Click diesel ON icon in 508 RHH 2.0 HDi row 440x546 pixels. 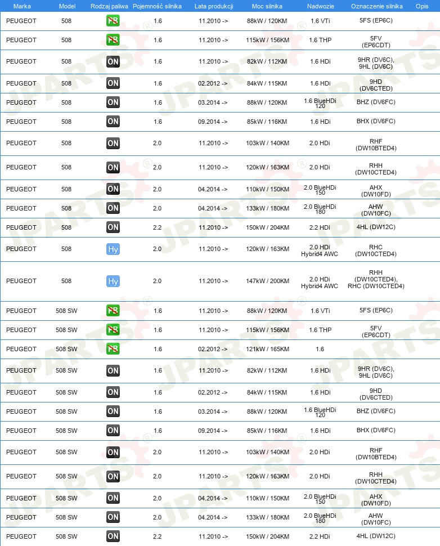tap(113, 168)
